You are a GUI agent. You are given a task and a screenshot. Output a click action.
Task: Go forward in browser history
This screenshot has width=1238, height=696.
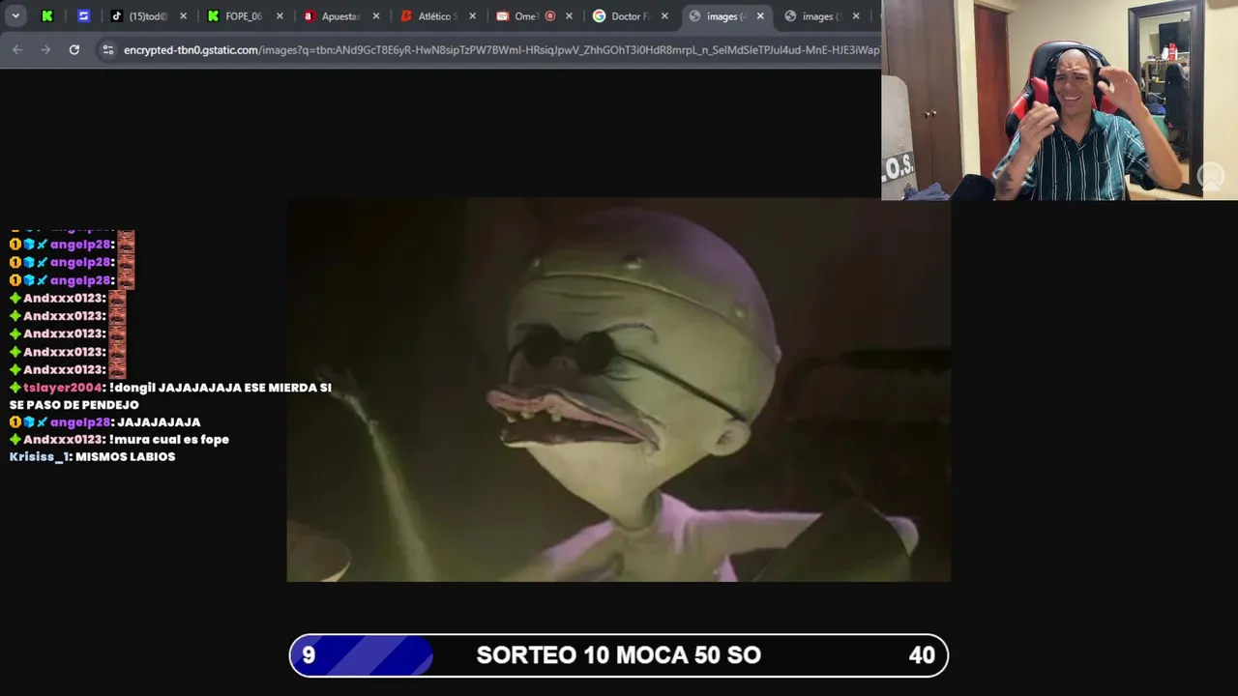45,49
